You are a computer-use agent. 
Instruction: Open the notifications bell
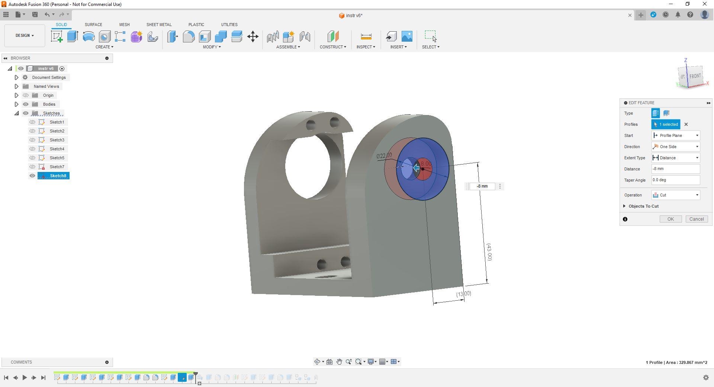678,15
